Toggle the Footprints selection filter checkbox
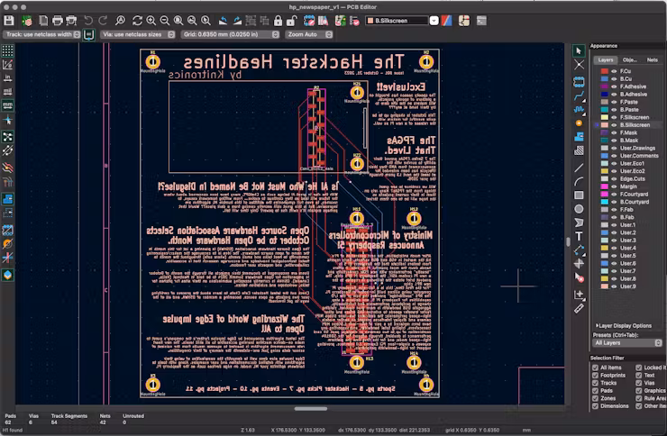This screenshot has width=667, height=436. 595,376
